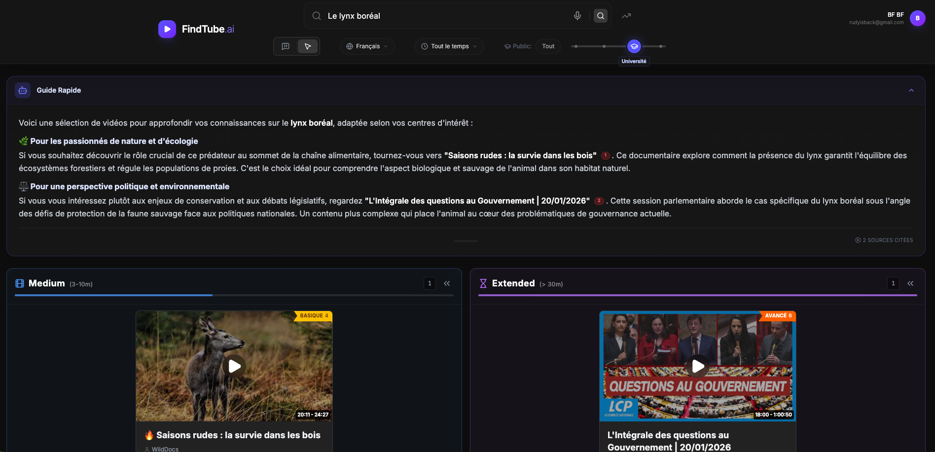
Task: Click the FindTube.ai logo icon
Action: click(x=167, y=29)
